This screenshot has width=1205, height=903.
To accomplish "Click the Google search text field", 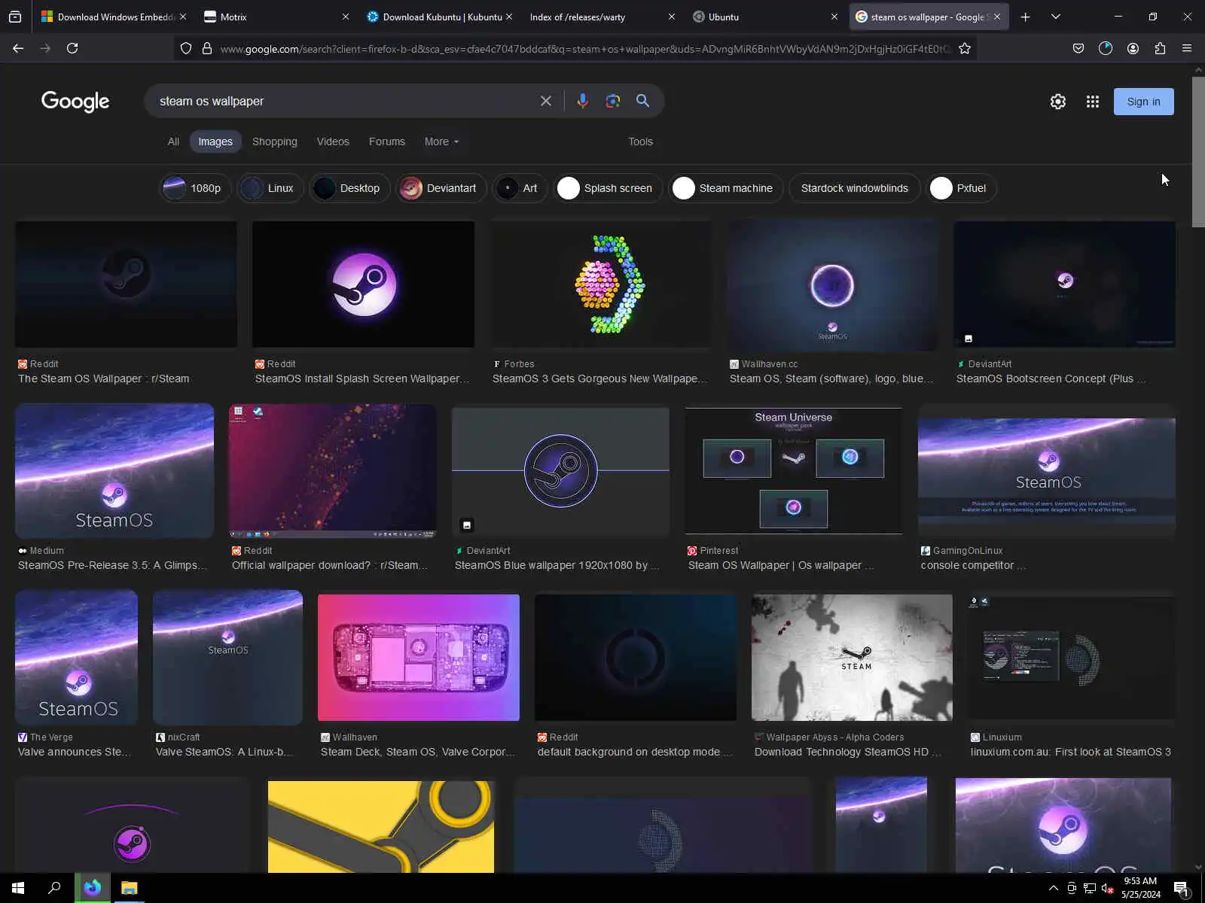I will [x=343, y=101].
